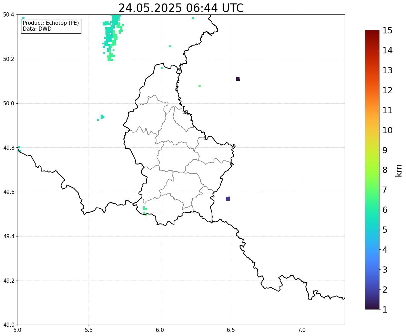The image size is (406, 336).
Task: Click longitude axis label 5.5
Action: click(89, 330)
